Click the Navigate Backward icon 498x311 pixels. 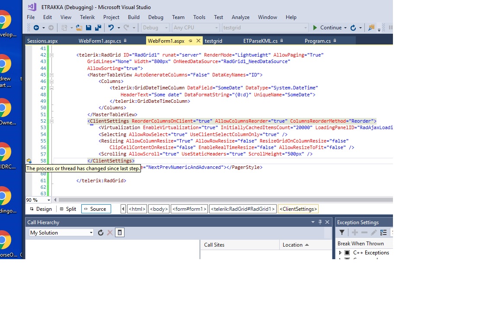[36, 28]
